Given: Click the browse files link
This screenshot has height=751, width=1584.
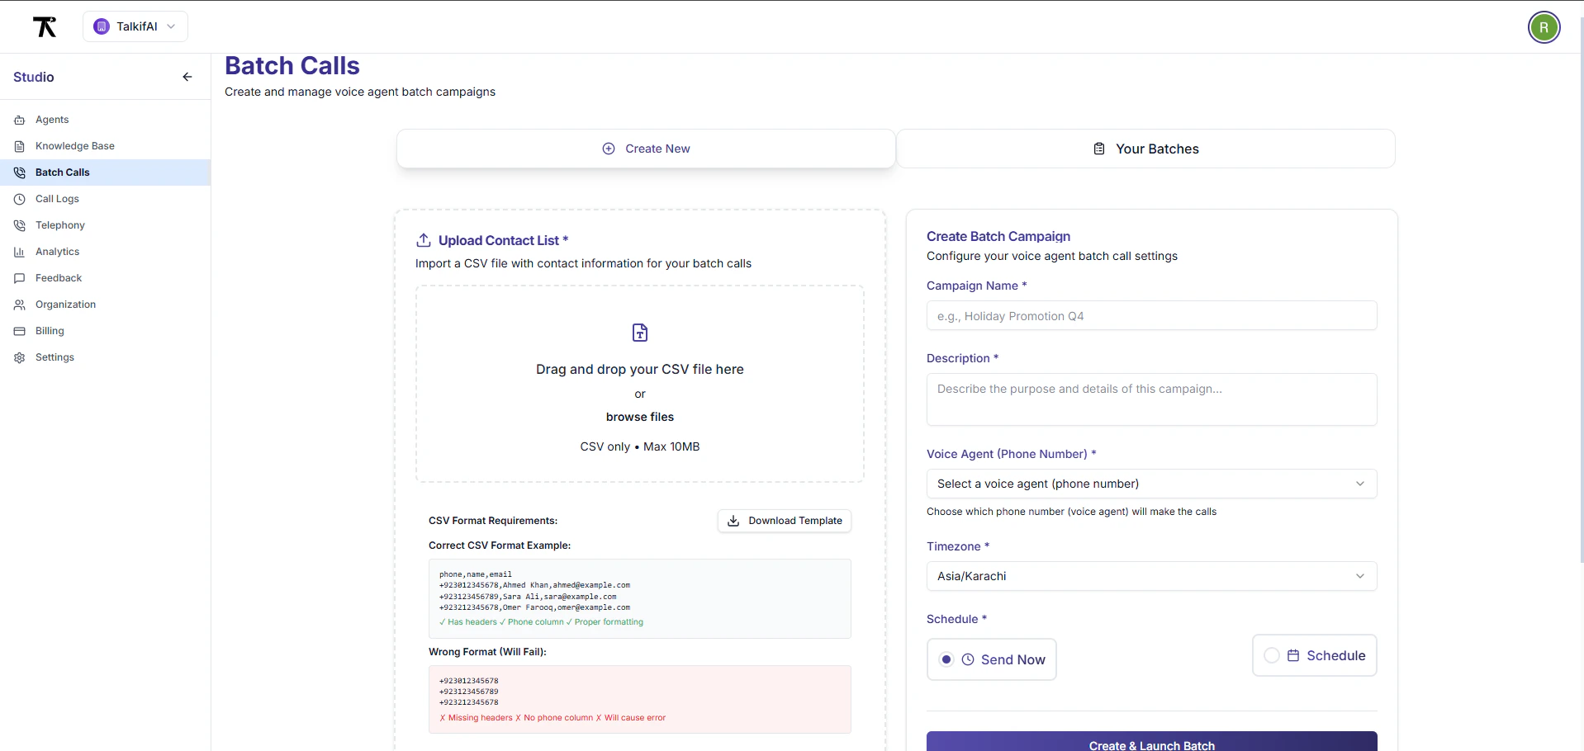Looking at the screenshot, I should click(639, 417).
